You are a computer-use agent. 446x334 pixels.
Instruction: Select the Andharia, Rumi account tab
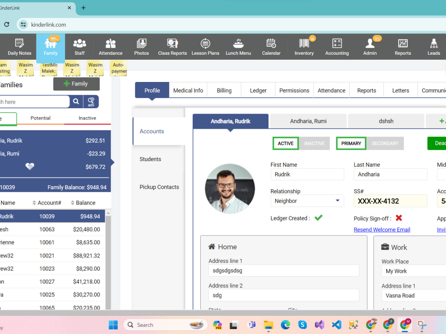(308, 121)
